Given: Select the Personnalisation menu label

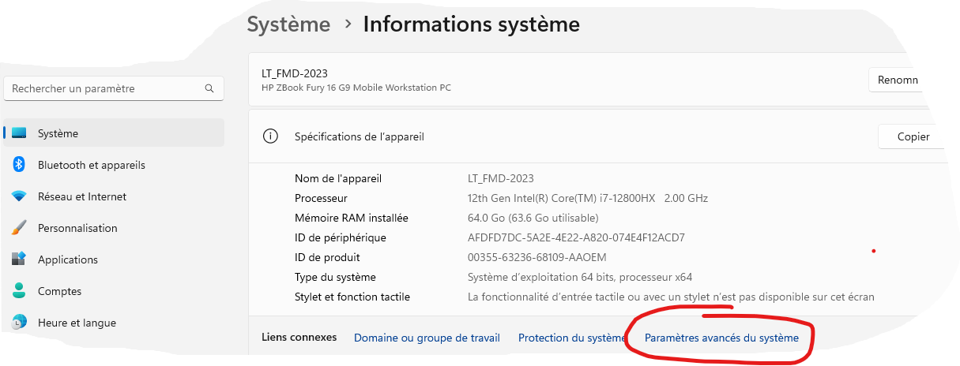Looking at the screenshot, I should tap(77, 228).
